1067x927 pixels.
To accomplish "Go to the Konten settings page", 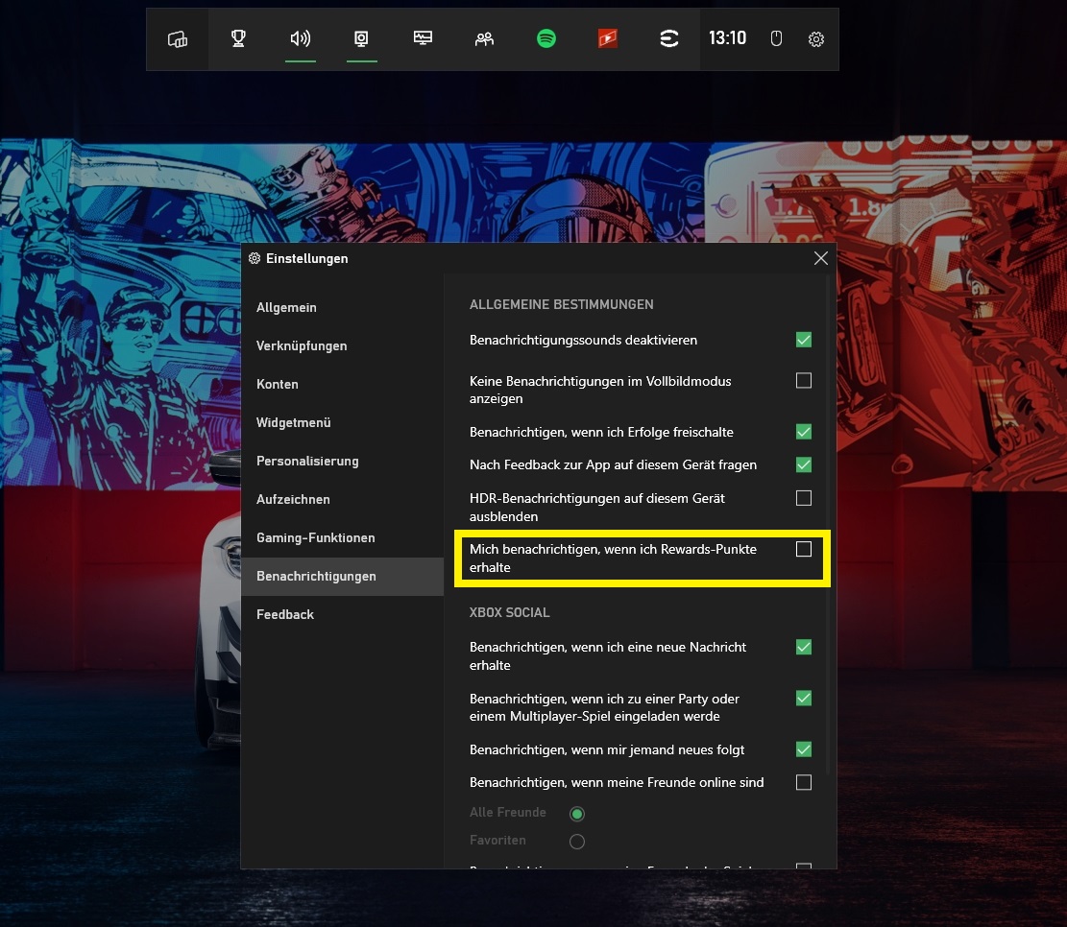I will pos(278,384).
